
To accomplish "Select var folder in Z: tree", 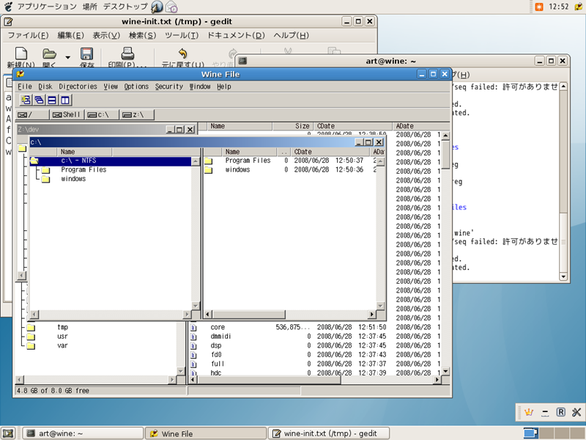I will [x=62, y=345].
